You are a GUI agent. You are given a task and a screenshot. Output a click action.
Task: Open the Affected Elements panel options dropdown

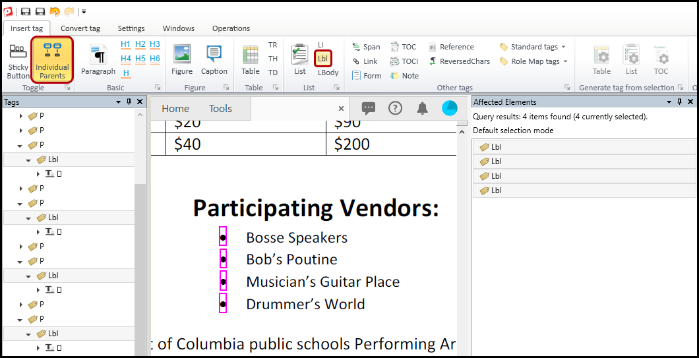(669, 102)
